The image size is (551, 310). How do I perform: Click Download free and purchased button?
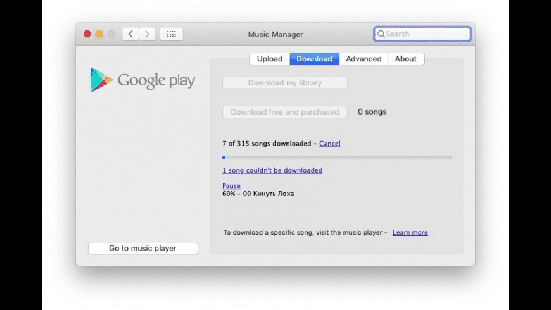[x=285, y=112]
